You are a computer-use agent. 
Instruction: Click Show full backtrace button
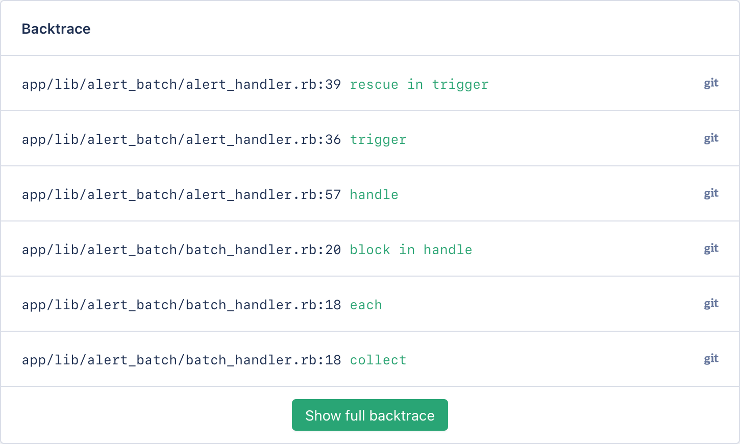click(370, 415)
